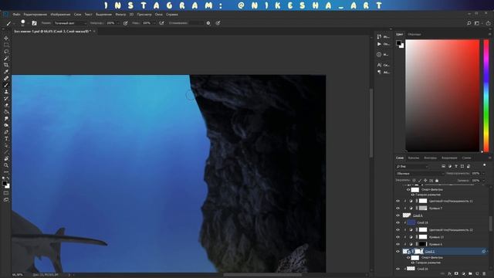Hide Цветовой тон/Насыщенность 12 layer

point(398,230)
